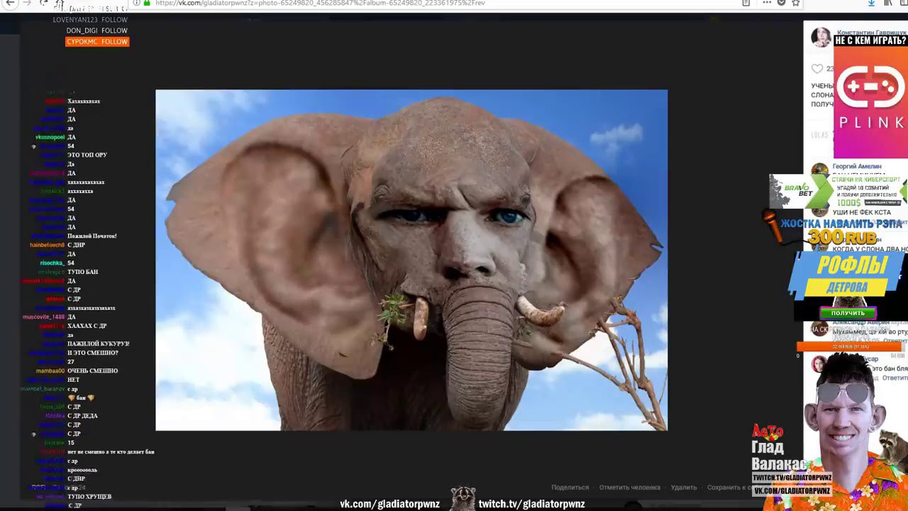The image size is (908, 511).
Task: Open the browser downloads arrow icon
Action: pyautogui.click(x=872, y=3)
